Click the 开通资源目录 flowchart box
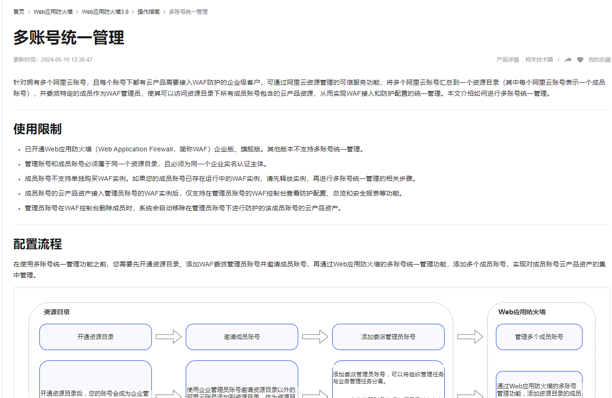The image size is (612, 398). pyautogui.click(x=95, y=337)
